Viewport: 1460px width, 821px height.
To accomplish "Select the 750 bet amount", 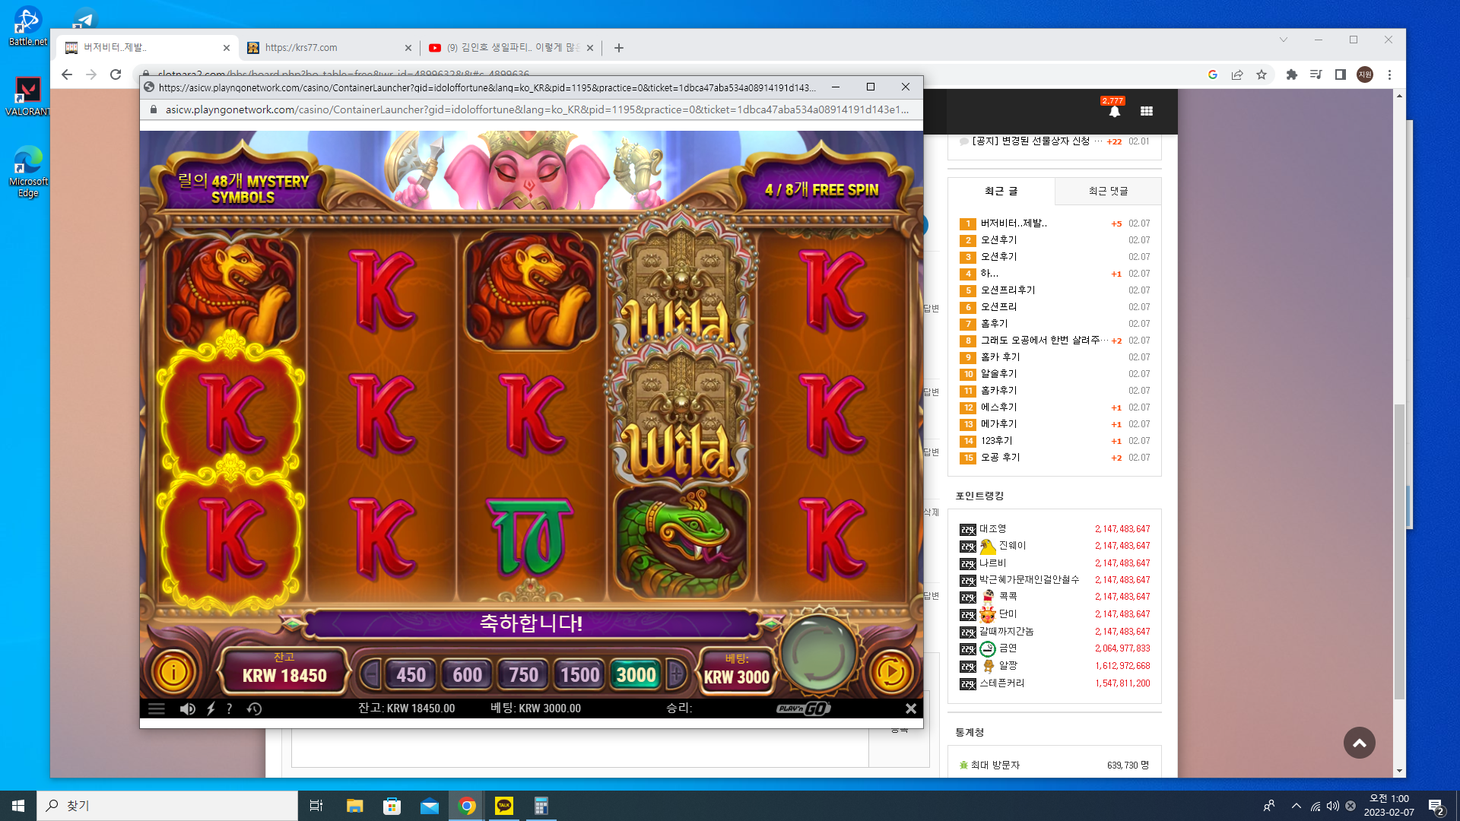I will click(x=523, y=674).
